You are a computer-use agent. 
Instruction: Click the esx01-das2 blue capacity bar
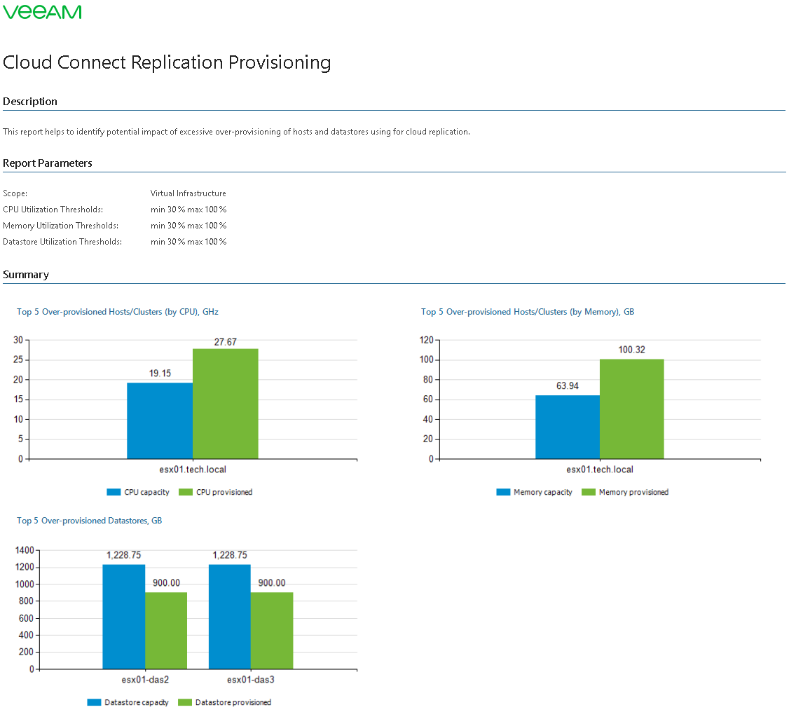coord(124,617)
